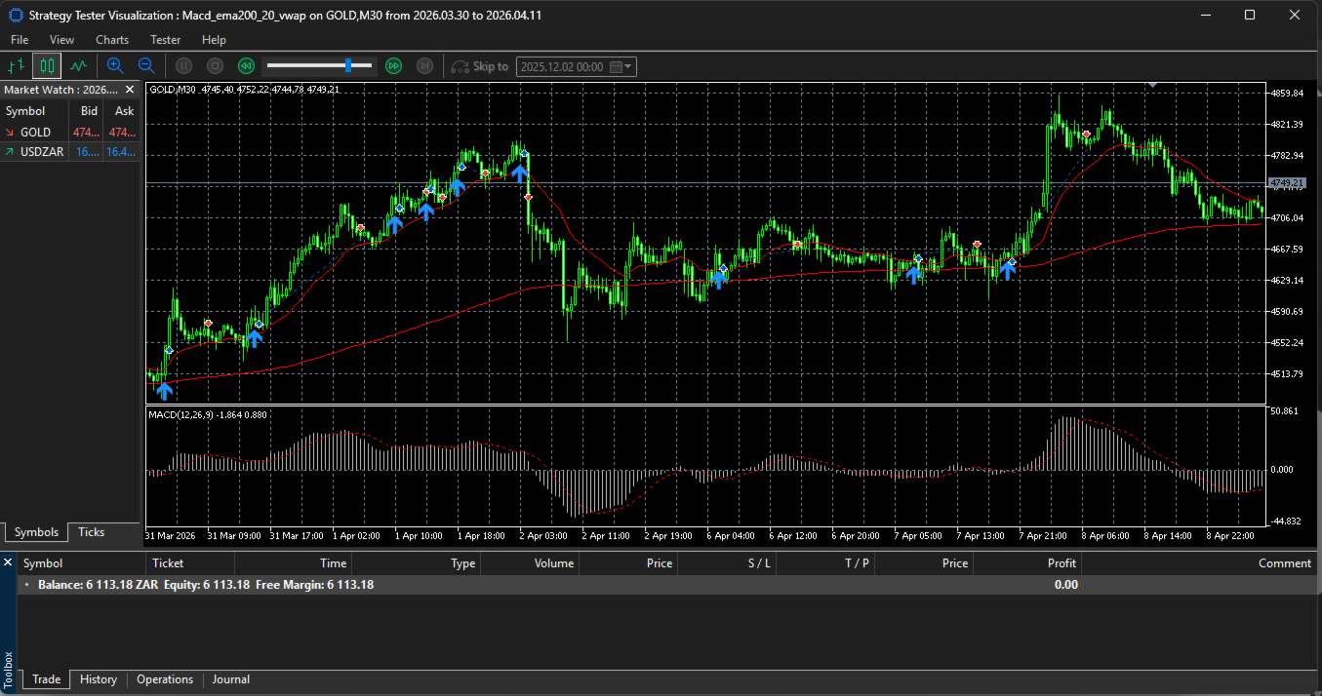
Task: Zoom in on the chart
Action: click(x=115, y=66)
